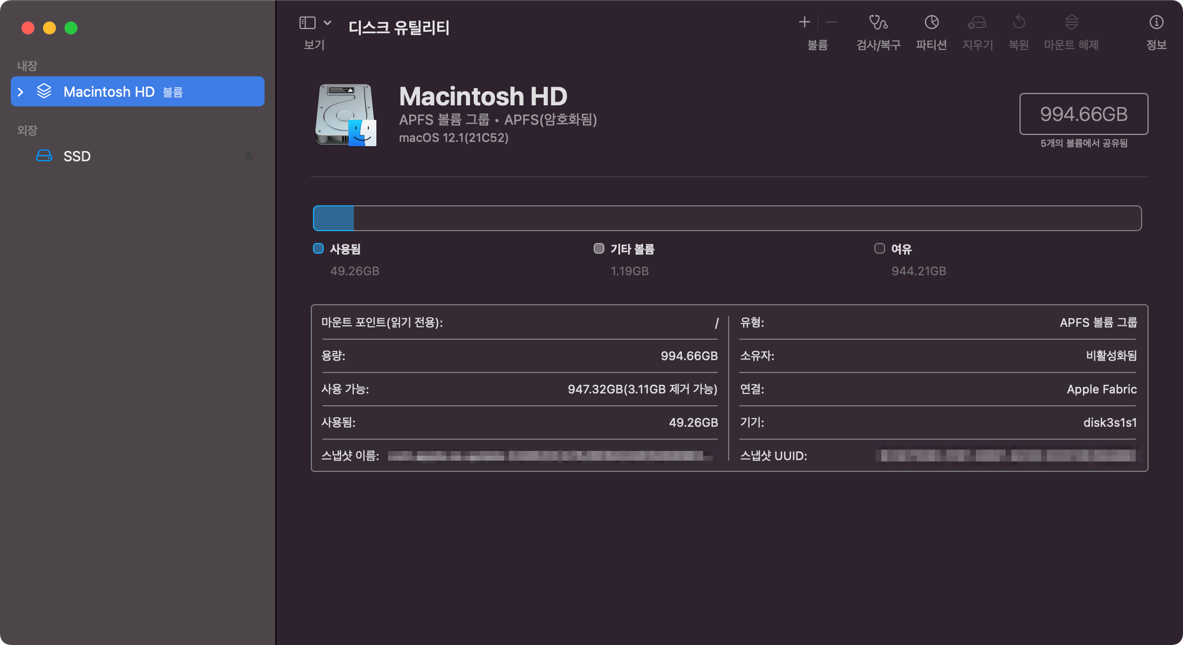Add a volume with plus icon
1183x645 pixels.
tap(804, 22)
